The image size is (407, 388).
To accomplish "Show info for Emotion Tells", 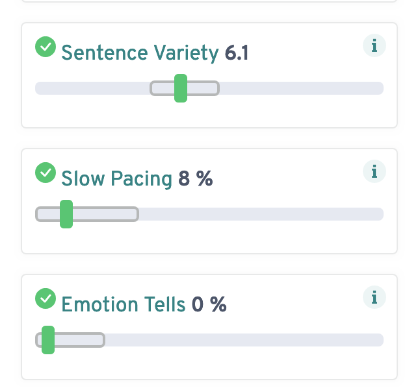I will (374, 298).
